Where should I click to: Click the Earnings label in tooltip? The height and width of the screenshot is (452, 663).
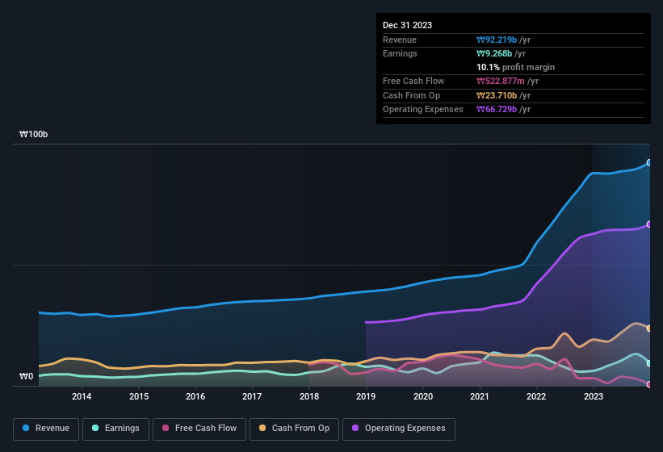click(x=400, y=53)
